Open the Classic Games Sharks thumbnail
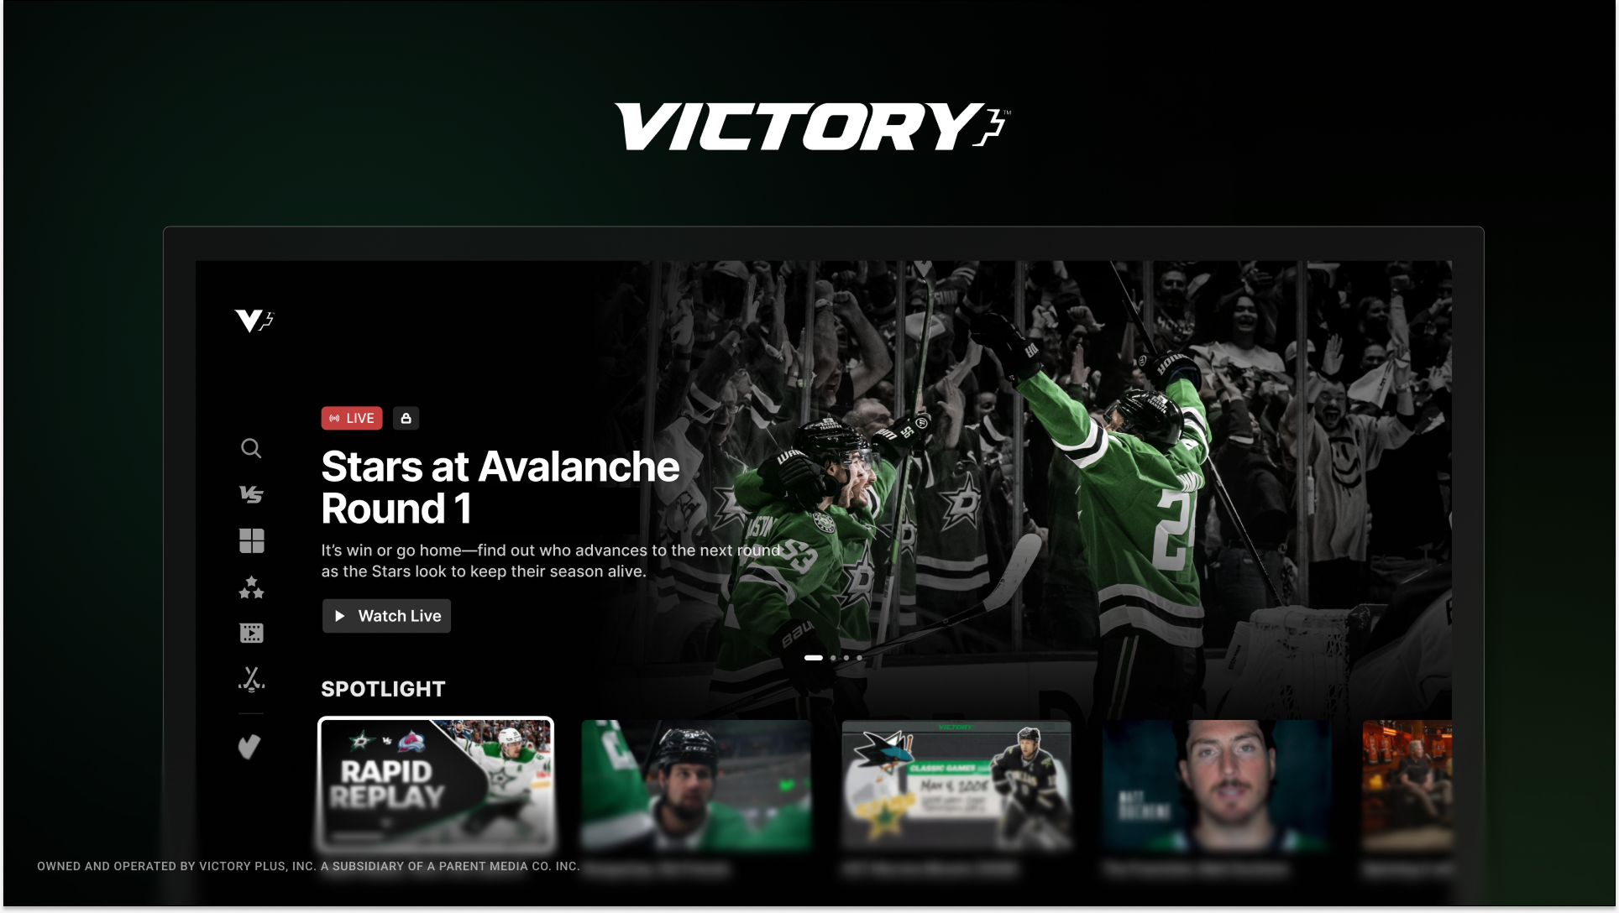Image resolution: width=1619 pixels, height=913 pixels. tap(956, 785)
